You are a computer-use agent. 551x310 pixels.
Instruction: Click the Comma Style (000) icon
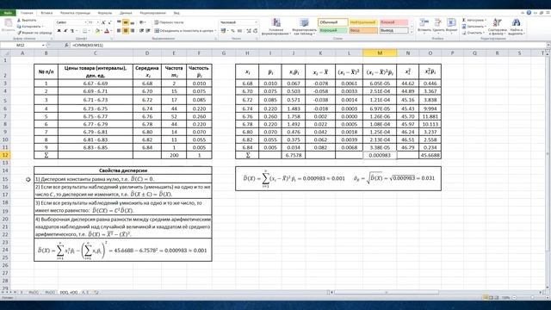[239, 31]
